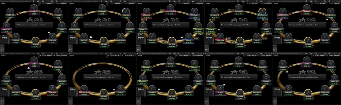Click HarryPot666's star avatar
Viewport: 341px width, 105px height.
tap(53, 88)
